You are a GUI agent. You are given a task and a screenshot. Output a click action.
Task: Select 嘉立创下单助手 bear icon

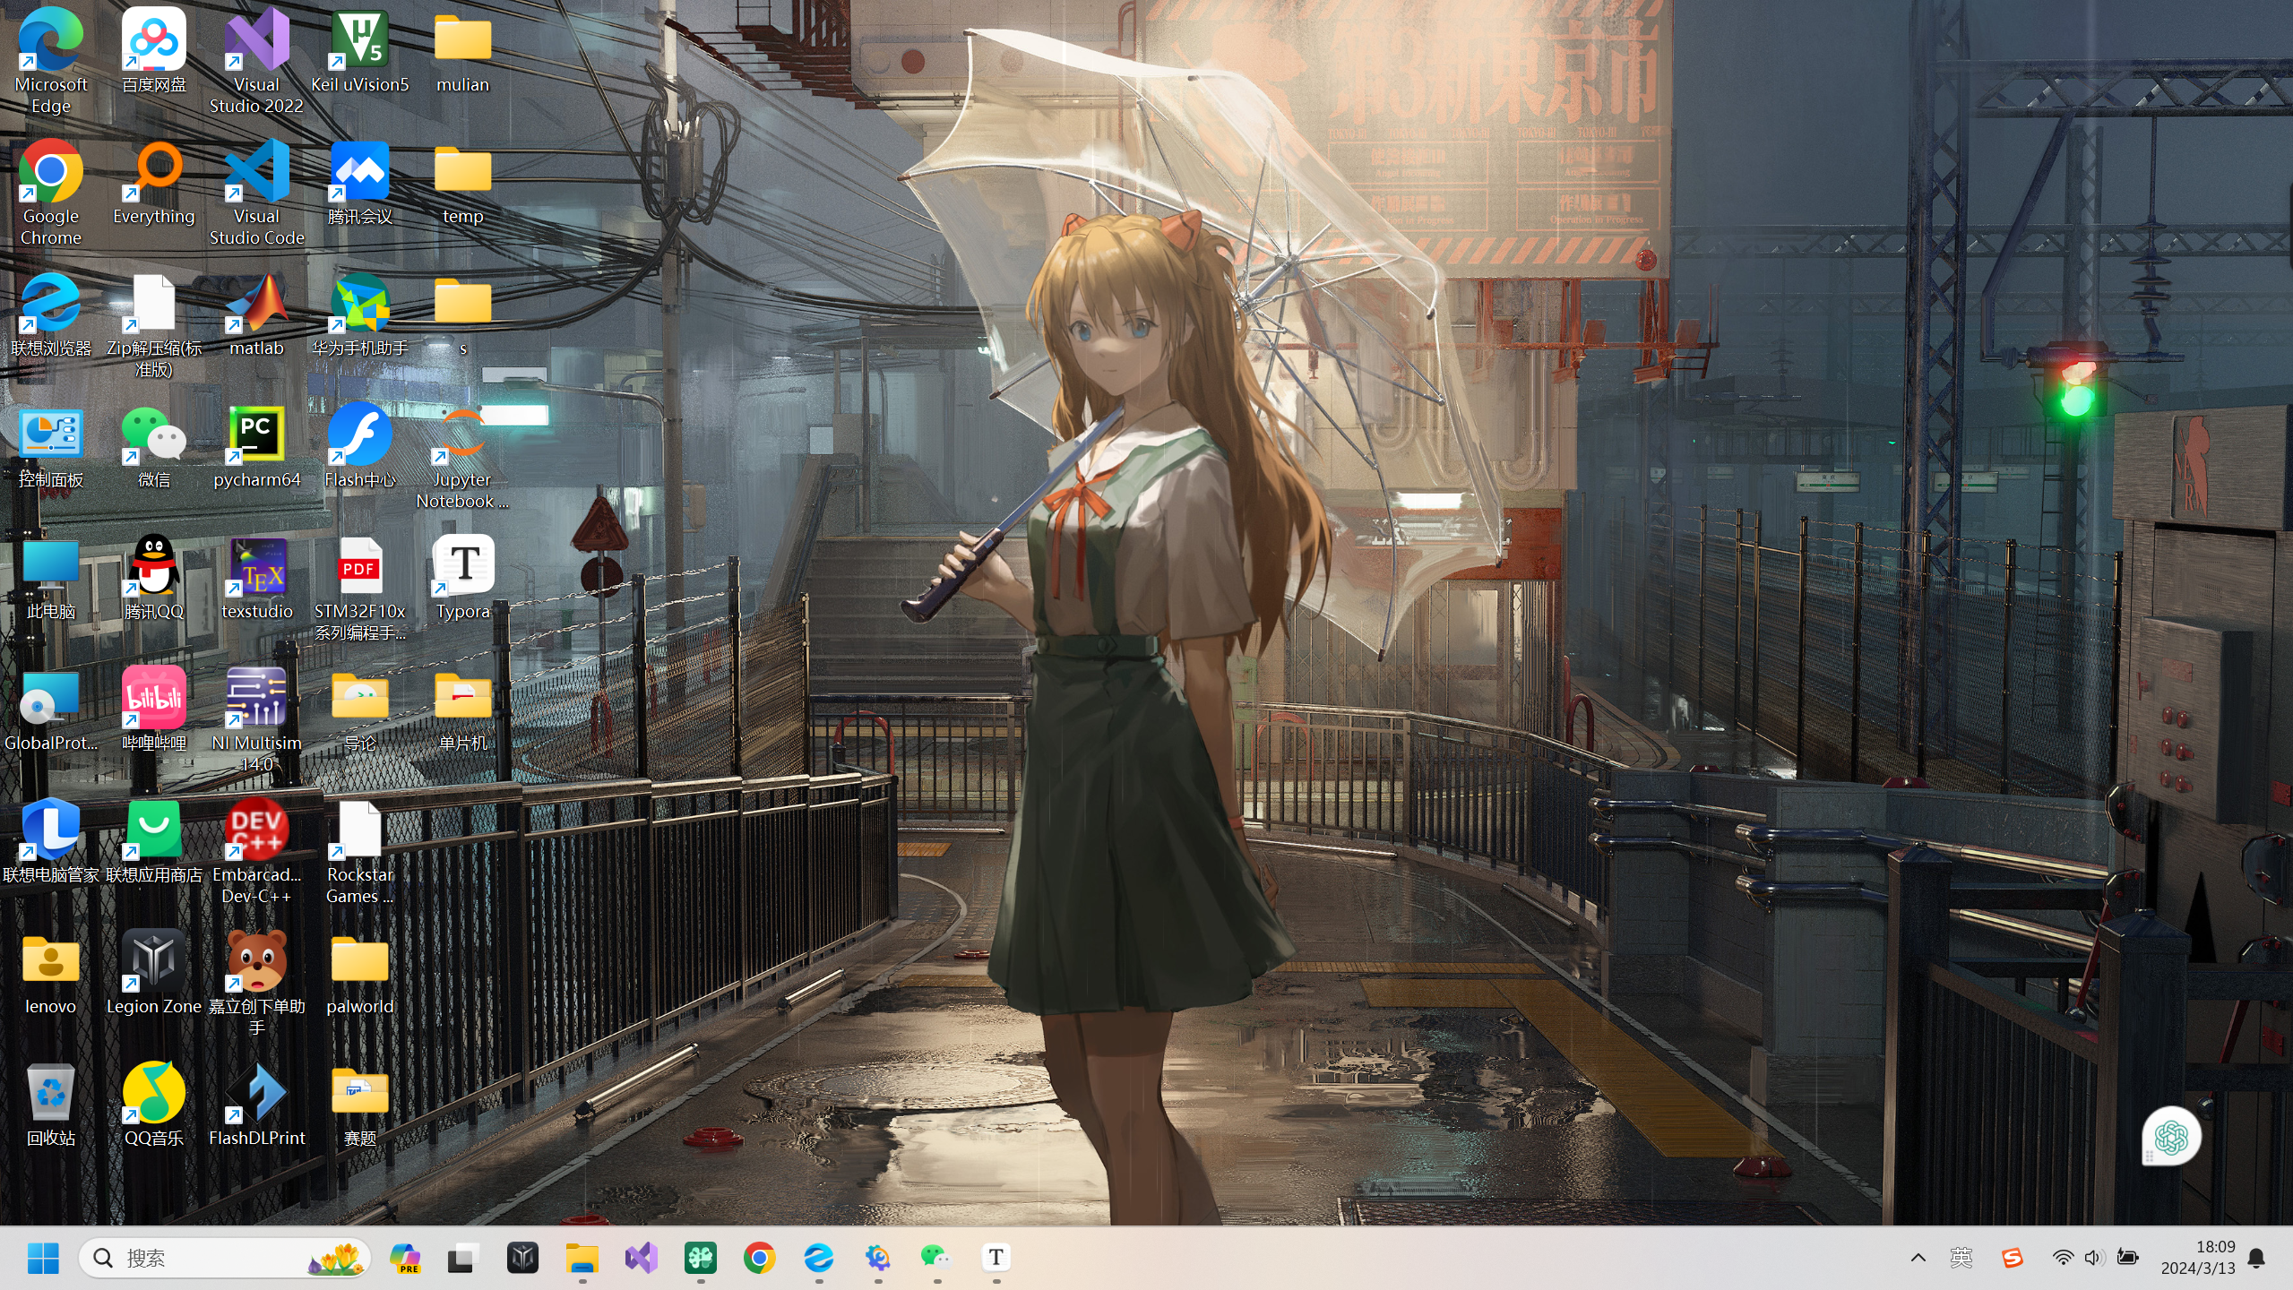257,983
